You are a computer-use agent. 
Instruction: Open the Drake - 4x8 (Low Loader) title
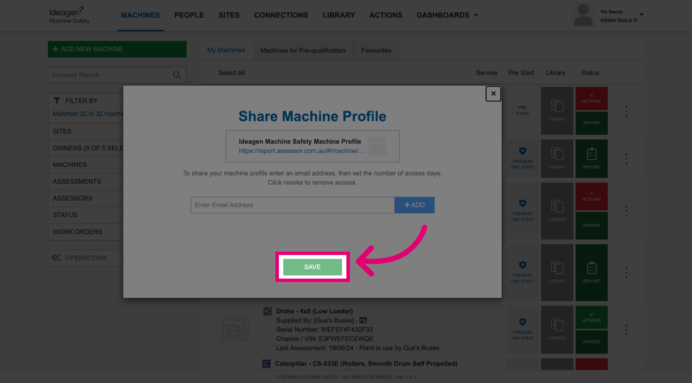click(315, 311)
